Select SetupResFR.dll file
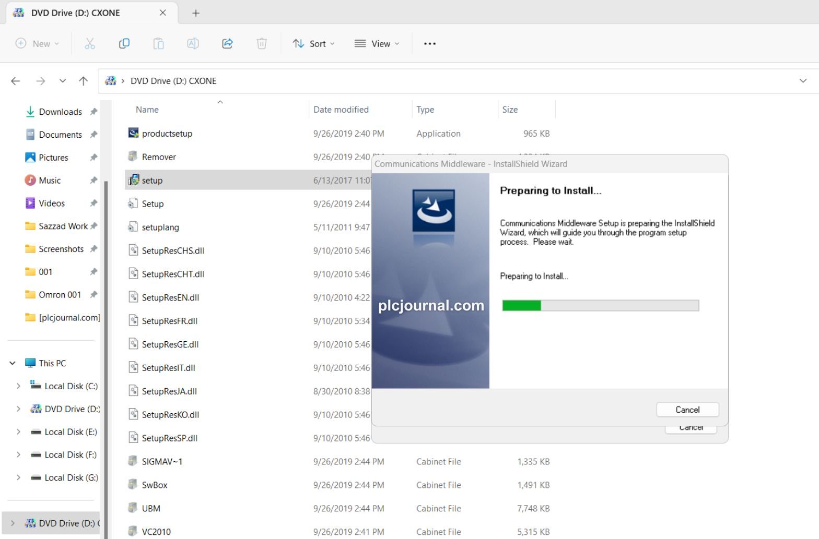Viewport: 819px width, 539px height. click(170, 321)
